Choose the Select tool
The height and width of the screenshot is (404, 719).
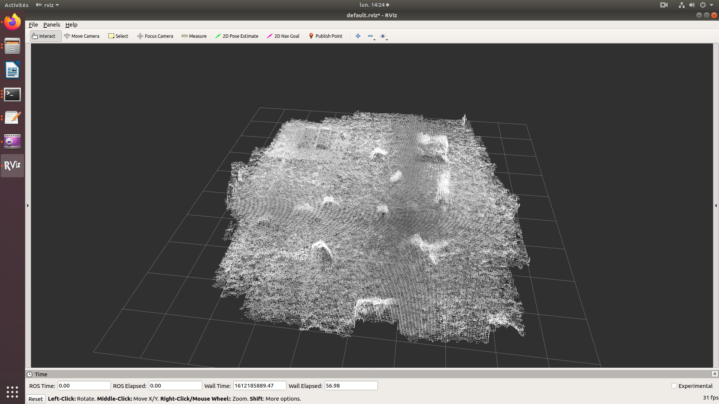pos(118,36)
